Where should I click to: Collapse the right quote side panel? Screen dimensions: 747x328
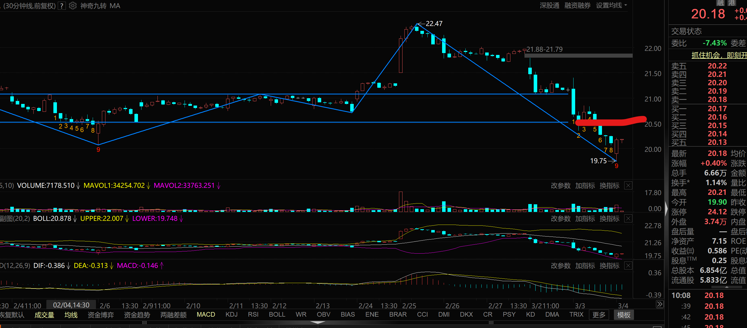tap(666, 208)
